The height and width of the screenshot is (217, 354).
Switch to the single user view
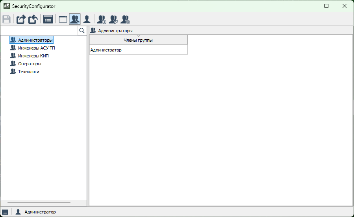pyautogui.click(x=87, y=19)
